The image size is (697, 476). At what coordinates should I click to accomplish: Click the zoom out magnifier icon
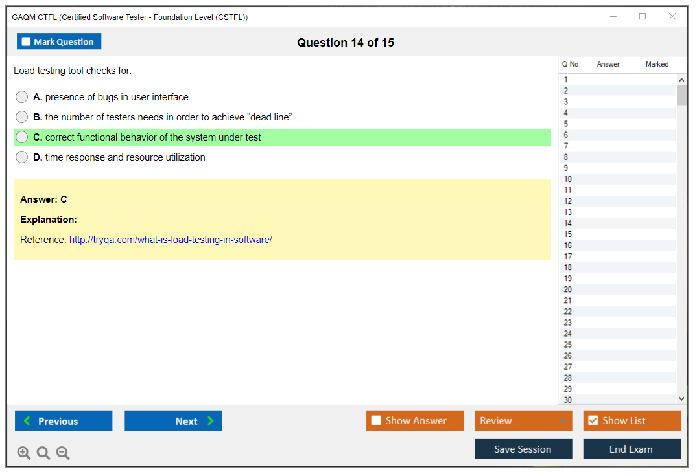click(x=63, y=453)
